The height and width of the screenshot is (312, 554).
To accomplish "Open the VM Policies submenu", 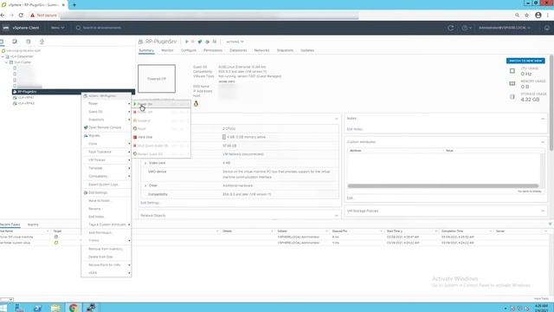I will pyautogui.click(x=106, y=159).
